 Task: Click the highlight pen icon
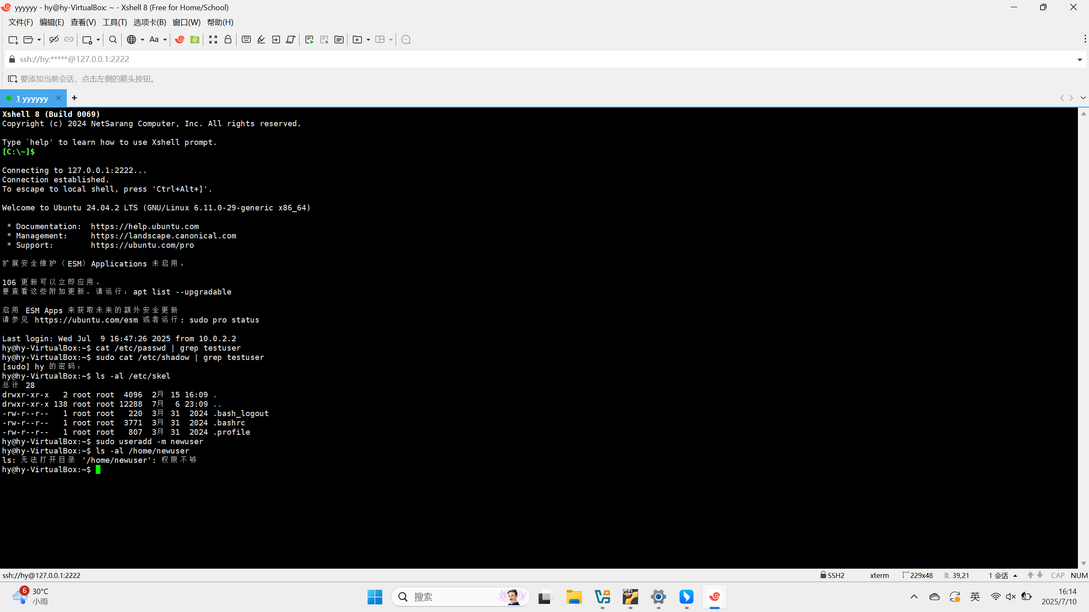[x=261, y=40]
